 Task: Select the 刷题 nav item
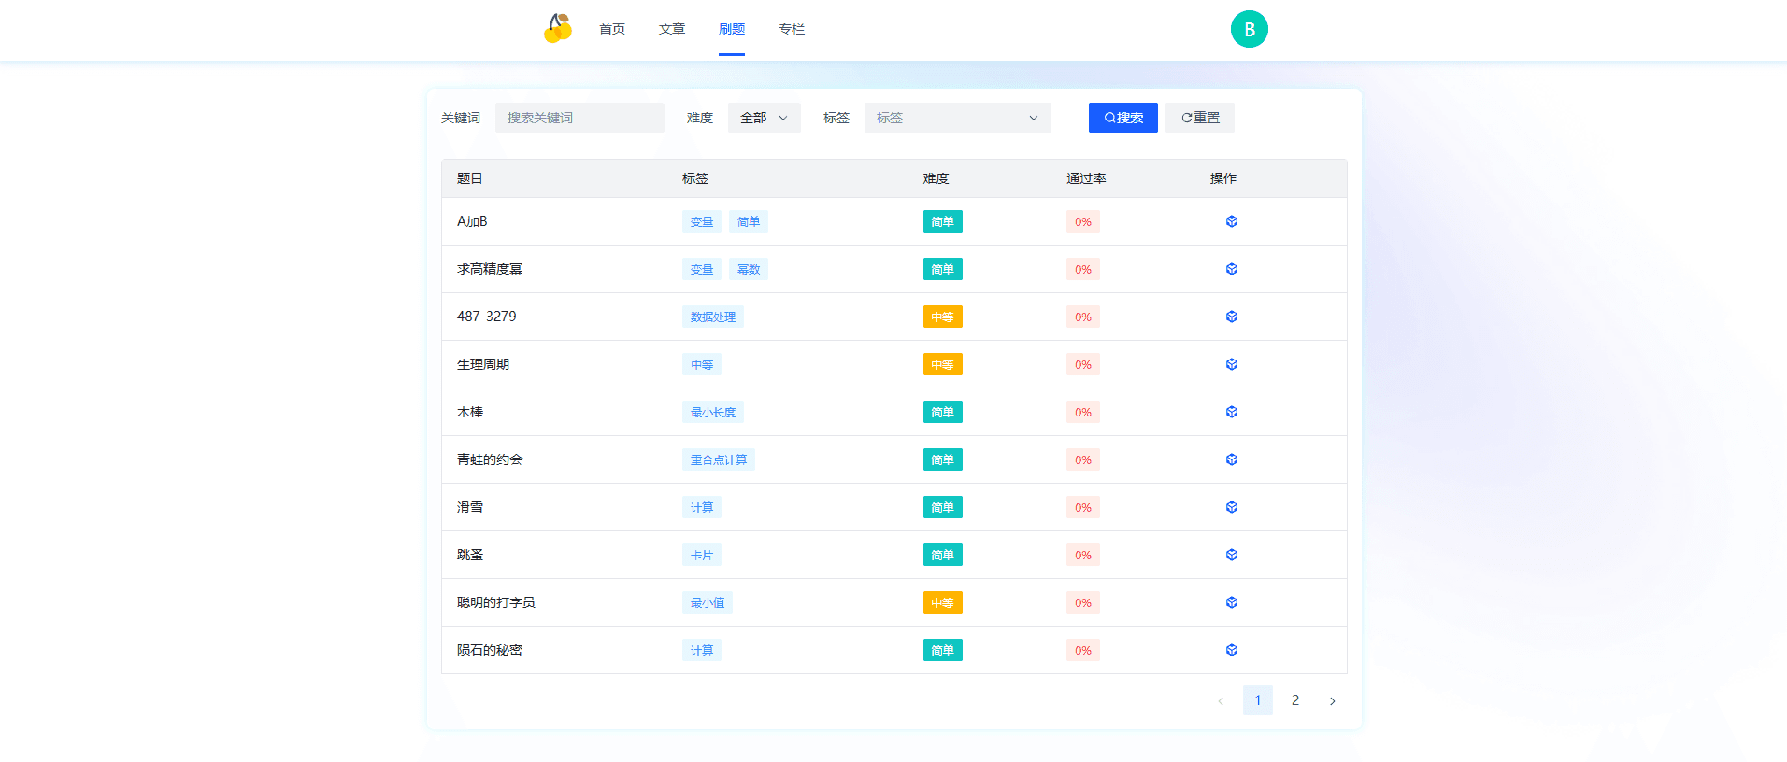732,29
